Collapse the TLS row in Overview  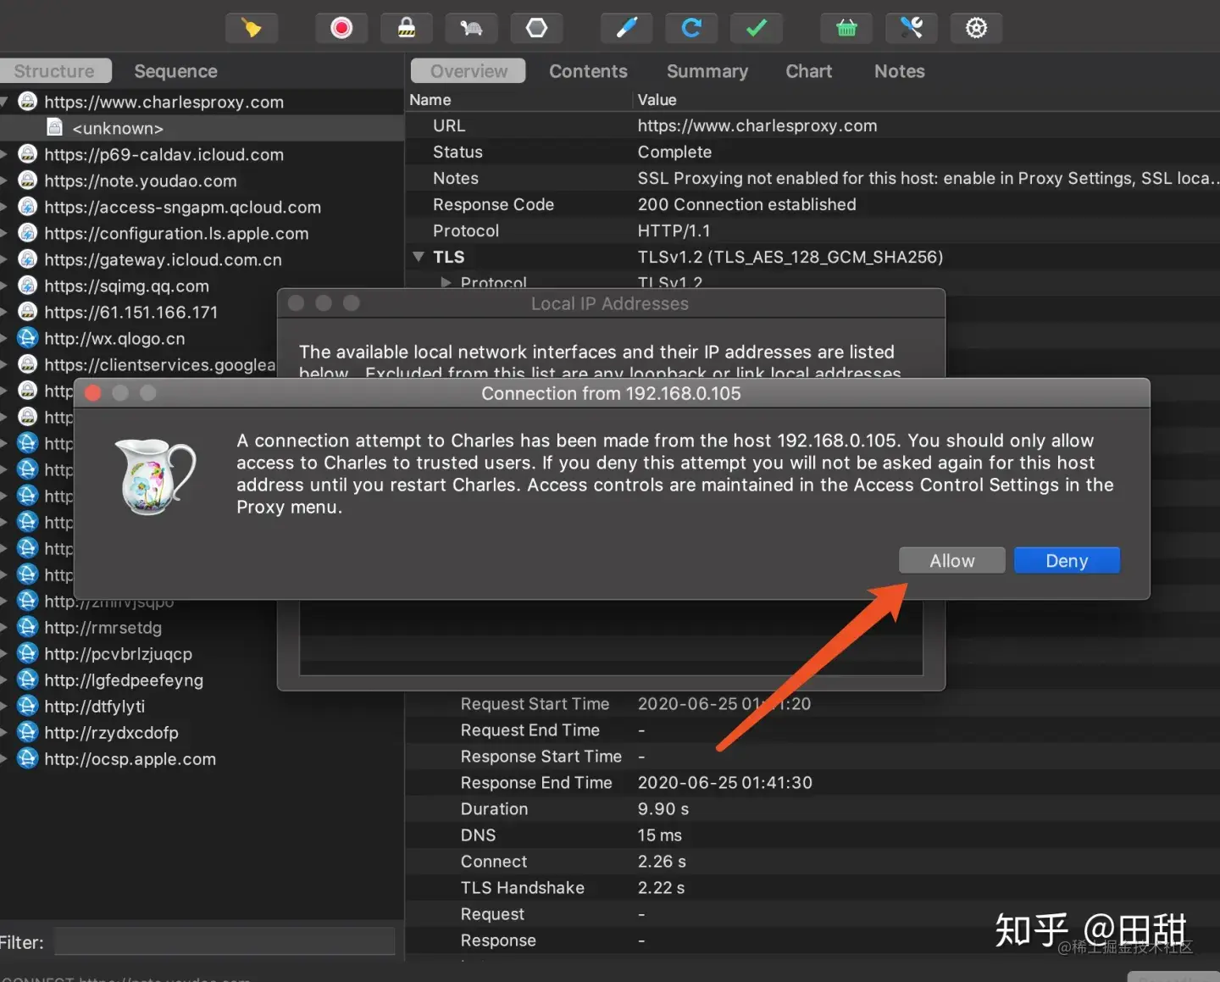tap(419, 257)
